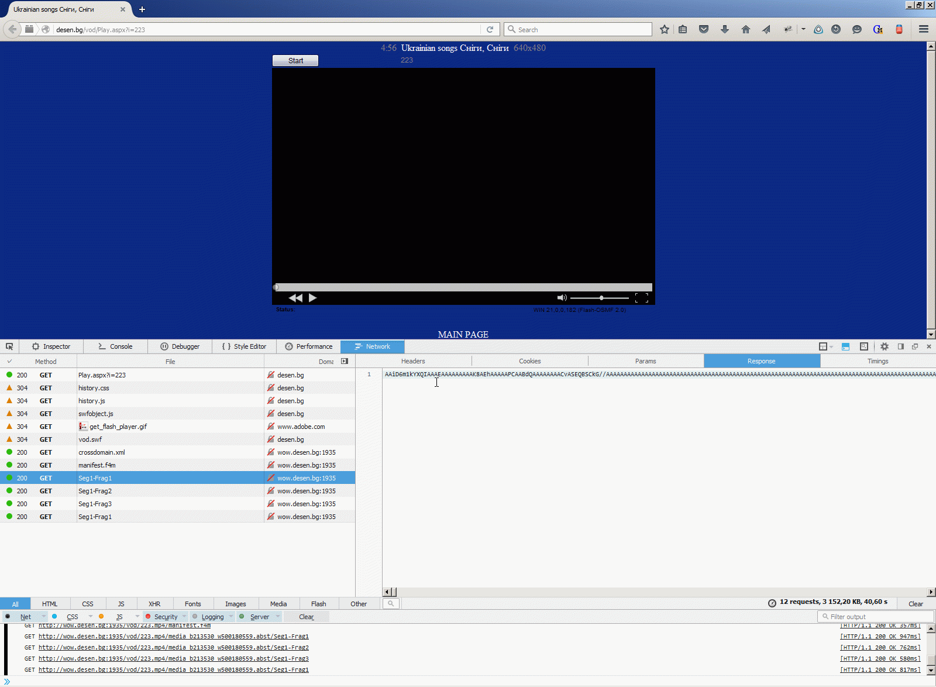Open the frame selector dropdown arrow
Viewport: 936px width, 687px height.
831,347
